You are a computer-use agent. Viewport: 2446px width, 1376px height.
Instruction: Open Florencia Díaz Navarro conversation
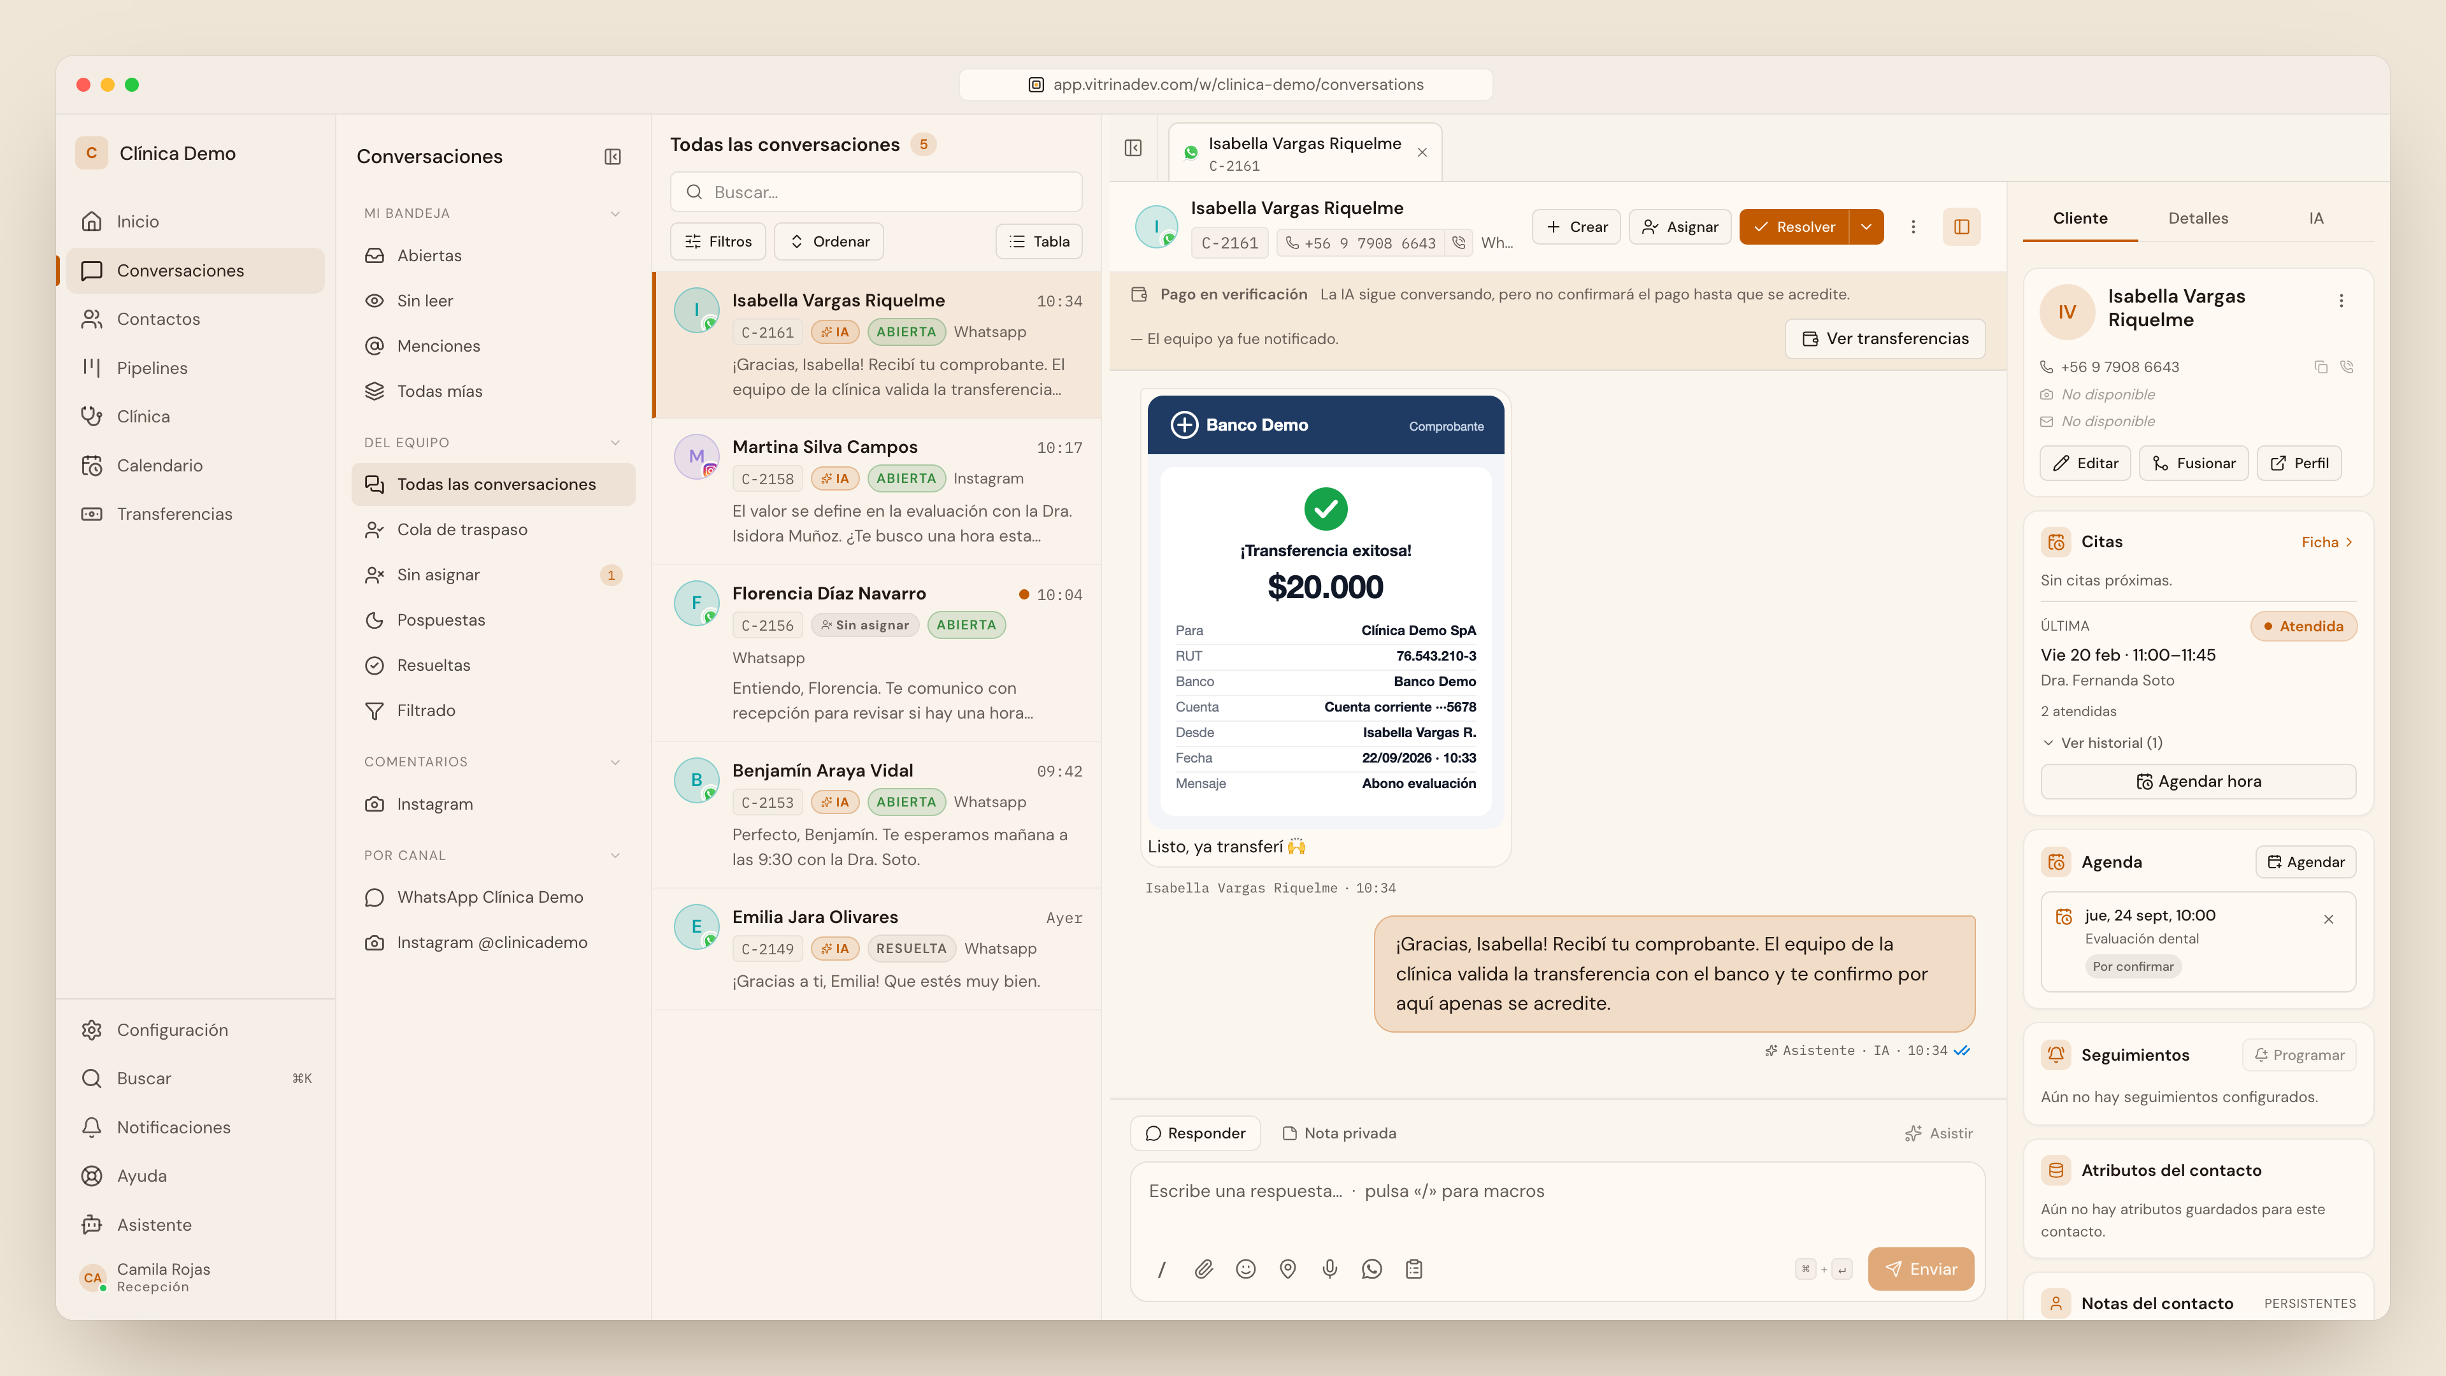876,654
